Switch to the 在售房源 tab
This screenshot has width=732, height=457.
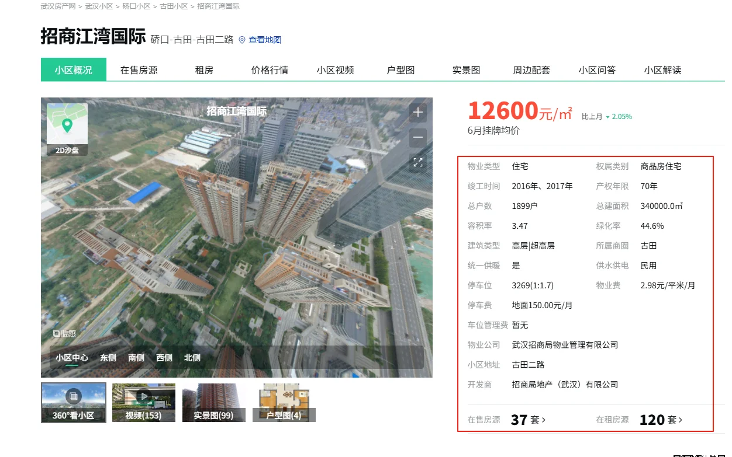(x=139, y=70)
